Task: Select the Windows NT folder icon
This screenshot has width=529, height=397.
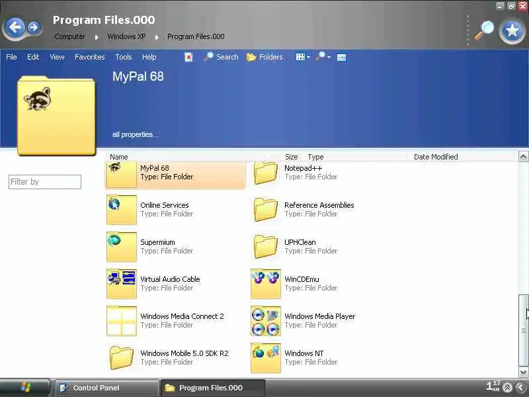Action: point(266,358)
